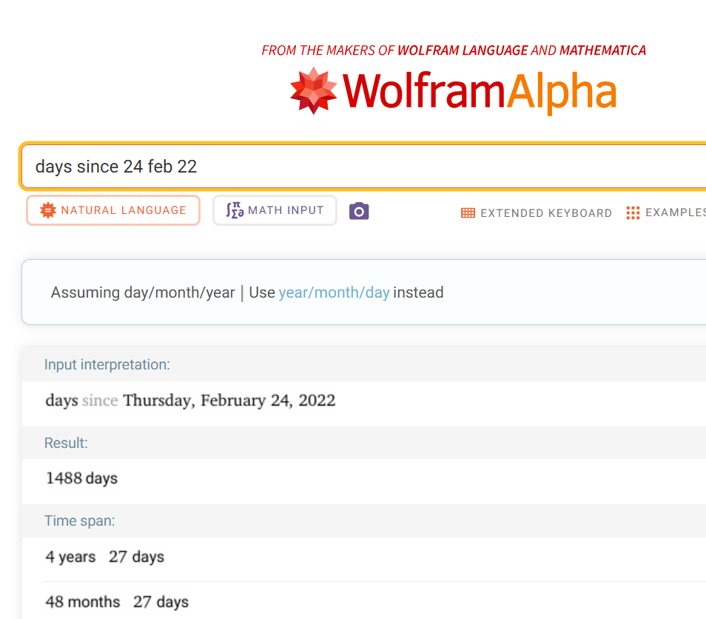Click the 'Time span:' pod heading

point(79,521)
